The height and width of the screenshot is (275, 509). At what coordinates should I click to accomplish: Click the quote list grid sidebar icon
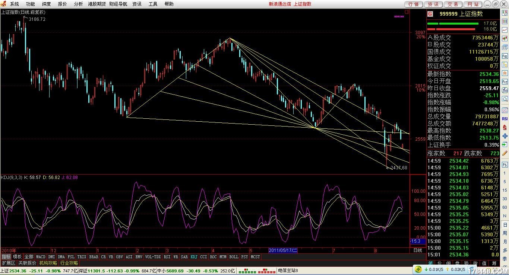pos(505,21)
